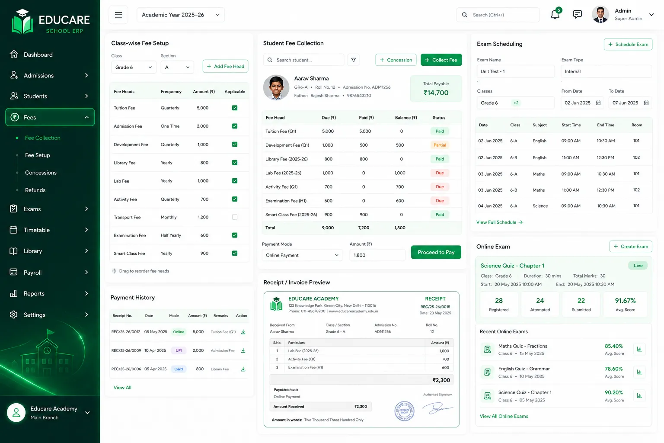Screen dimensions: 664x443
Task: Click the student filter funnel icon
Action: 354,60
